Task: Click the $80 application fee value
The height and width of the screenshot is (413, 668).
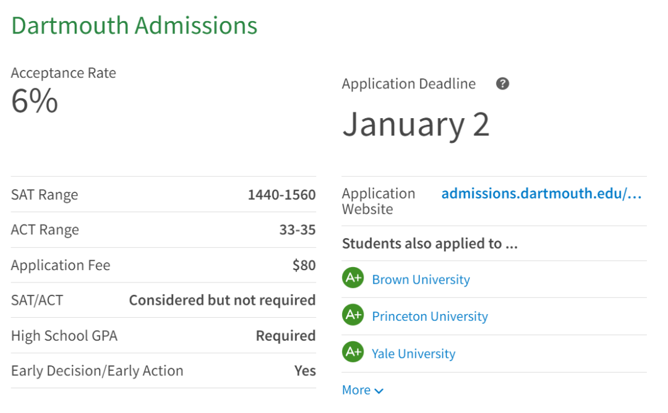Action: click(x=304, y=265)
